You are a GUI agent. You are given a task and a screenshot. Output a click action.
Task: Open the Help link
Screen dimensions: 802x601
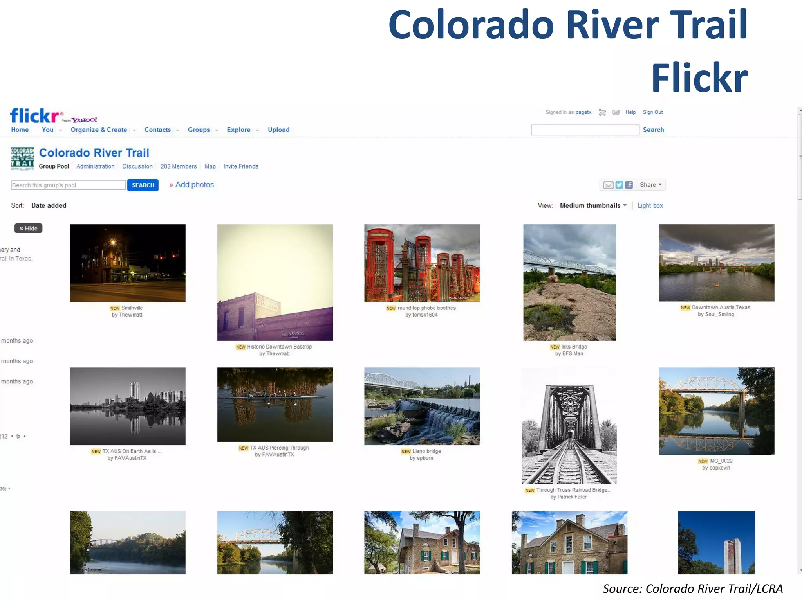(630, 112)
